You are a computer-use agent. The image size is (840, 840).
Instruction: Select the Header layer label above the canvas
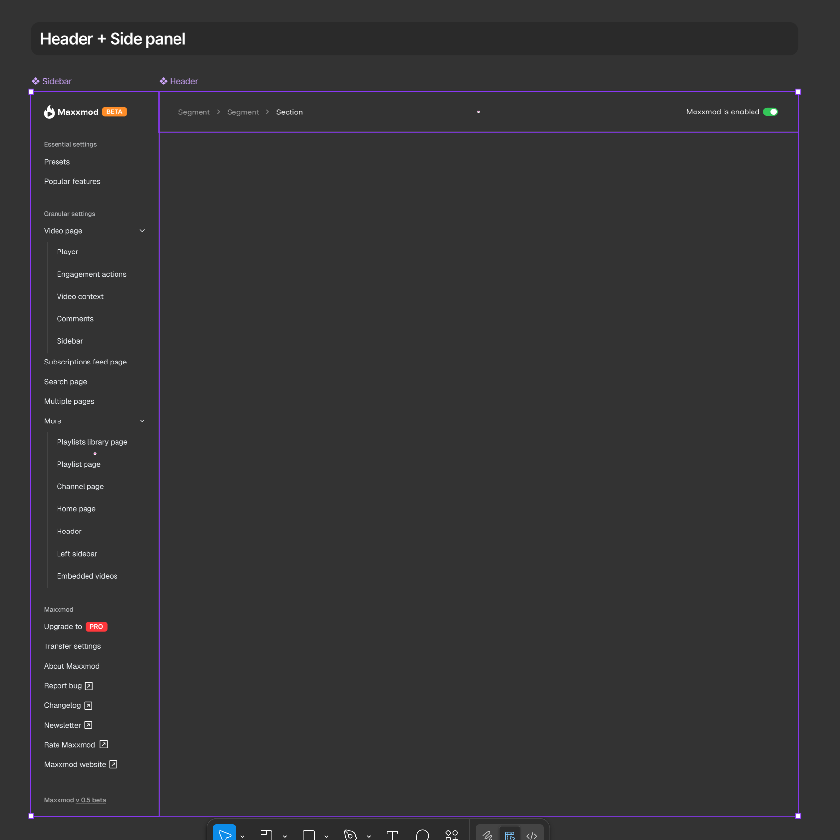[183, 81]
